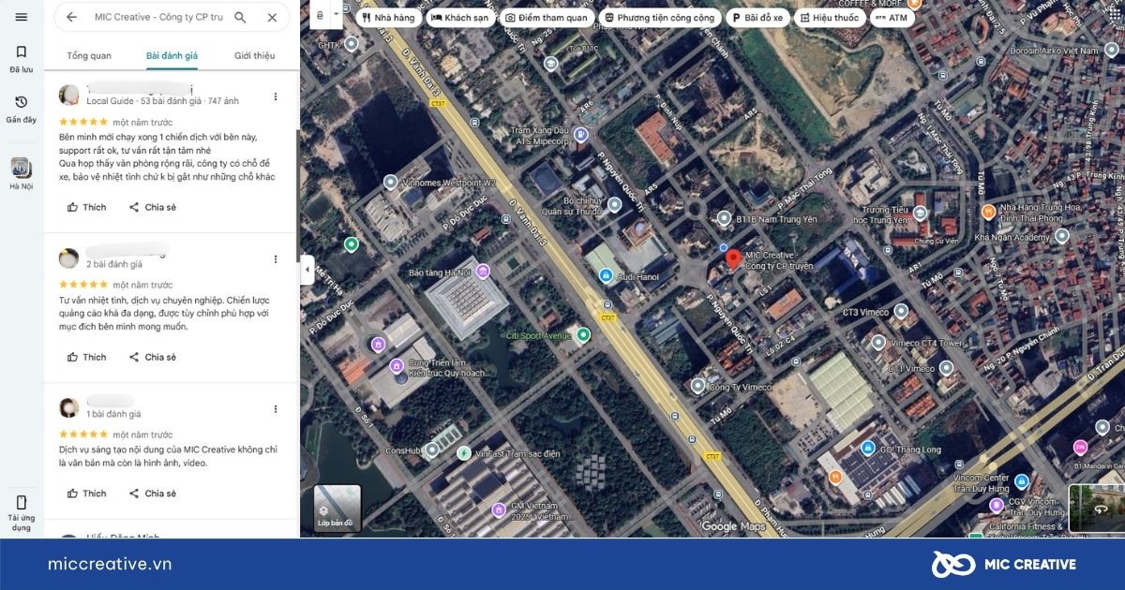Click Trạm Xăng Dầu APS Mipecorp gas marker
1125x590 pixels.
pos(580,135)
